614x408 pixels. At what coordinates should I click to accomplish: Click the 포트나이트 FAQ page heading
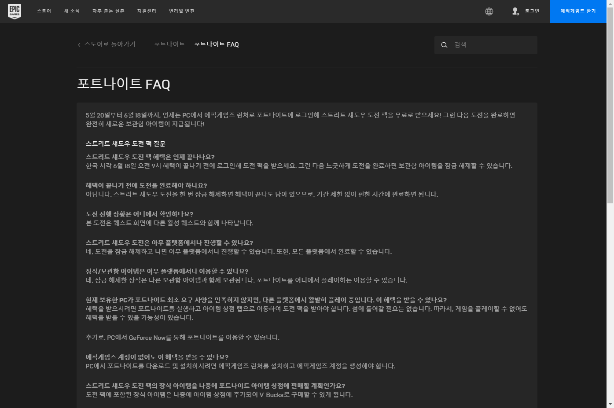pos(124,84)
